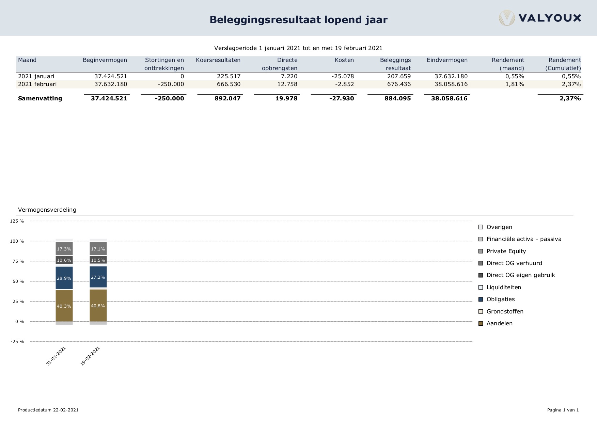Select the 2021 januari row label
Screen dimensions: 597x422
[36, 76]
